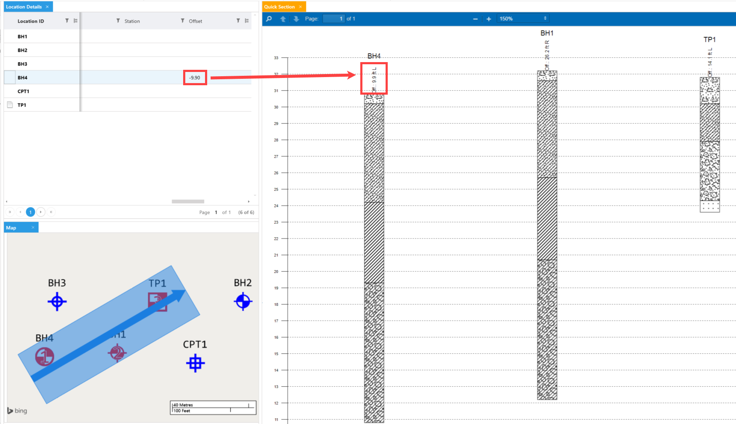Select the Map tab
This screenshot has width=736, height=424.
[11, 228]
